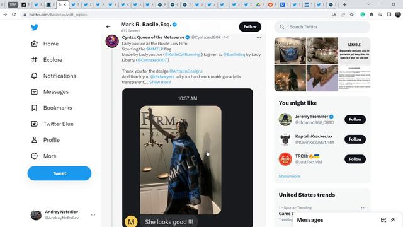Open @CyntaxedOO7 mention in tweet text
The width and height of the screenshot is (403, 227).
pyautogui.click(x=152, y=60)
